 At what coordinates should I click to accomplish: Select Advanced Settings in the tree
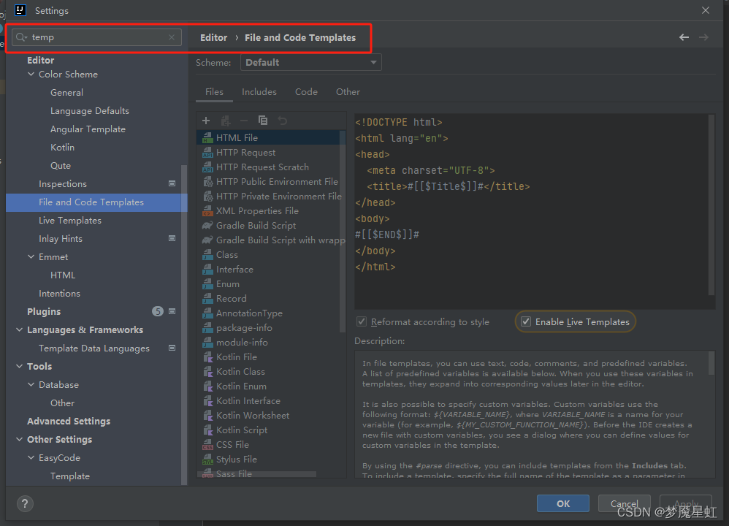tap(69, 422)
